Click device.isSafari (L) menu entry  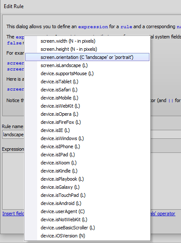point(87,90)
